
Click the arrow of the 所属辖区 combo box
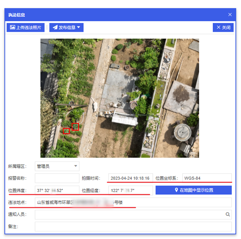pyautogui.click(x=76, y=167)
